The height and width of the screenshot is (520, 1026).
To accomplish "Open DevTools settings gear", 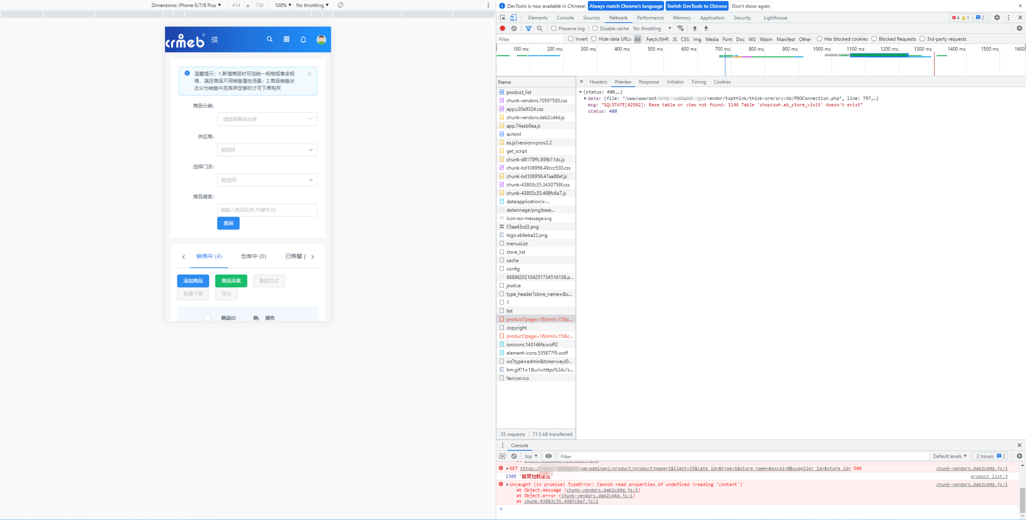I will [997, 18].
